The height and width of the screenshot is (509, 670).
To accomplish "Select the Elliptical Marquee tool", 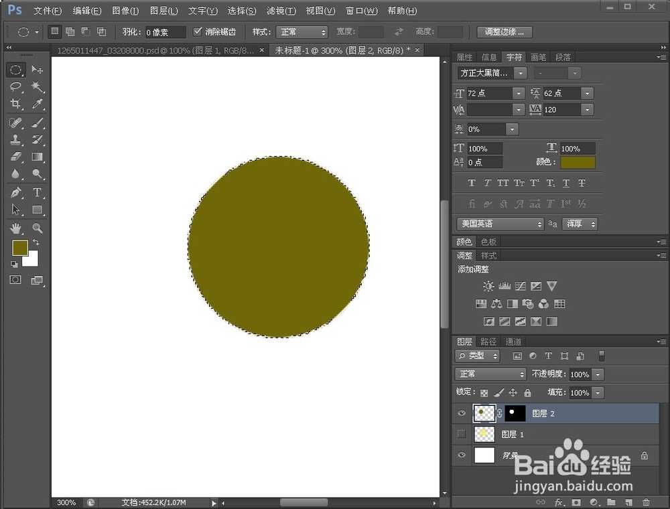I will [x=16, y=70].
